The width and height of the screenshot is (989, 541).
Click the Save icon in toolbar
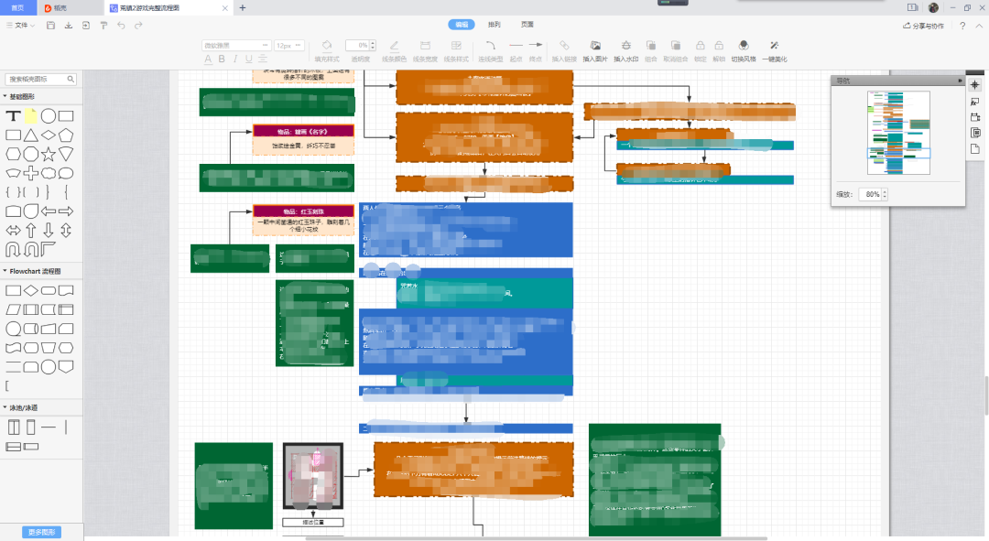50,26
